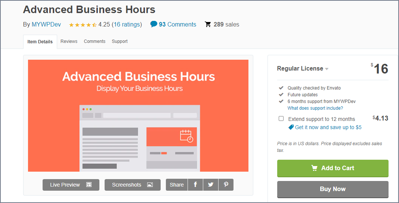This screenshot has height=203, width=399.
Task: Share on Twitter icon
Action: coord(211,185)
